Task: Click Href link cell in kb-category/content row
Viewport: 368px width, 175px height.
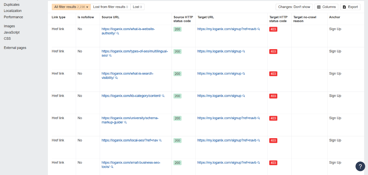Action: pyautogui.click(x=58, y=96)
